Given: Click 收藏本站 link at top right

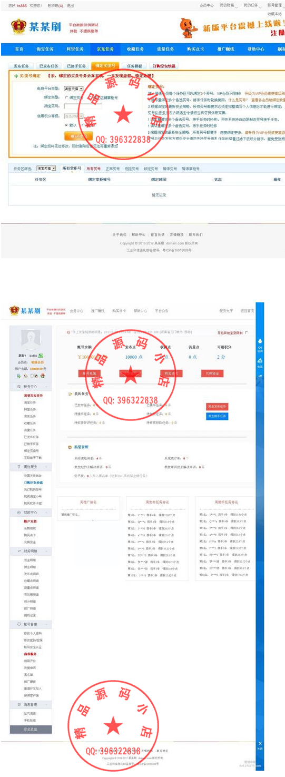Looking at the screenshot, I should [x=275, y=14].
